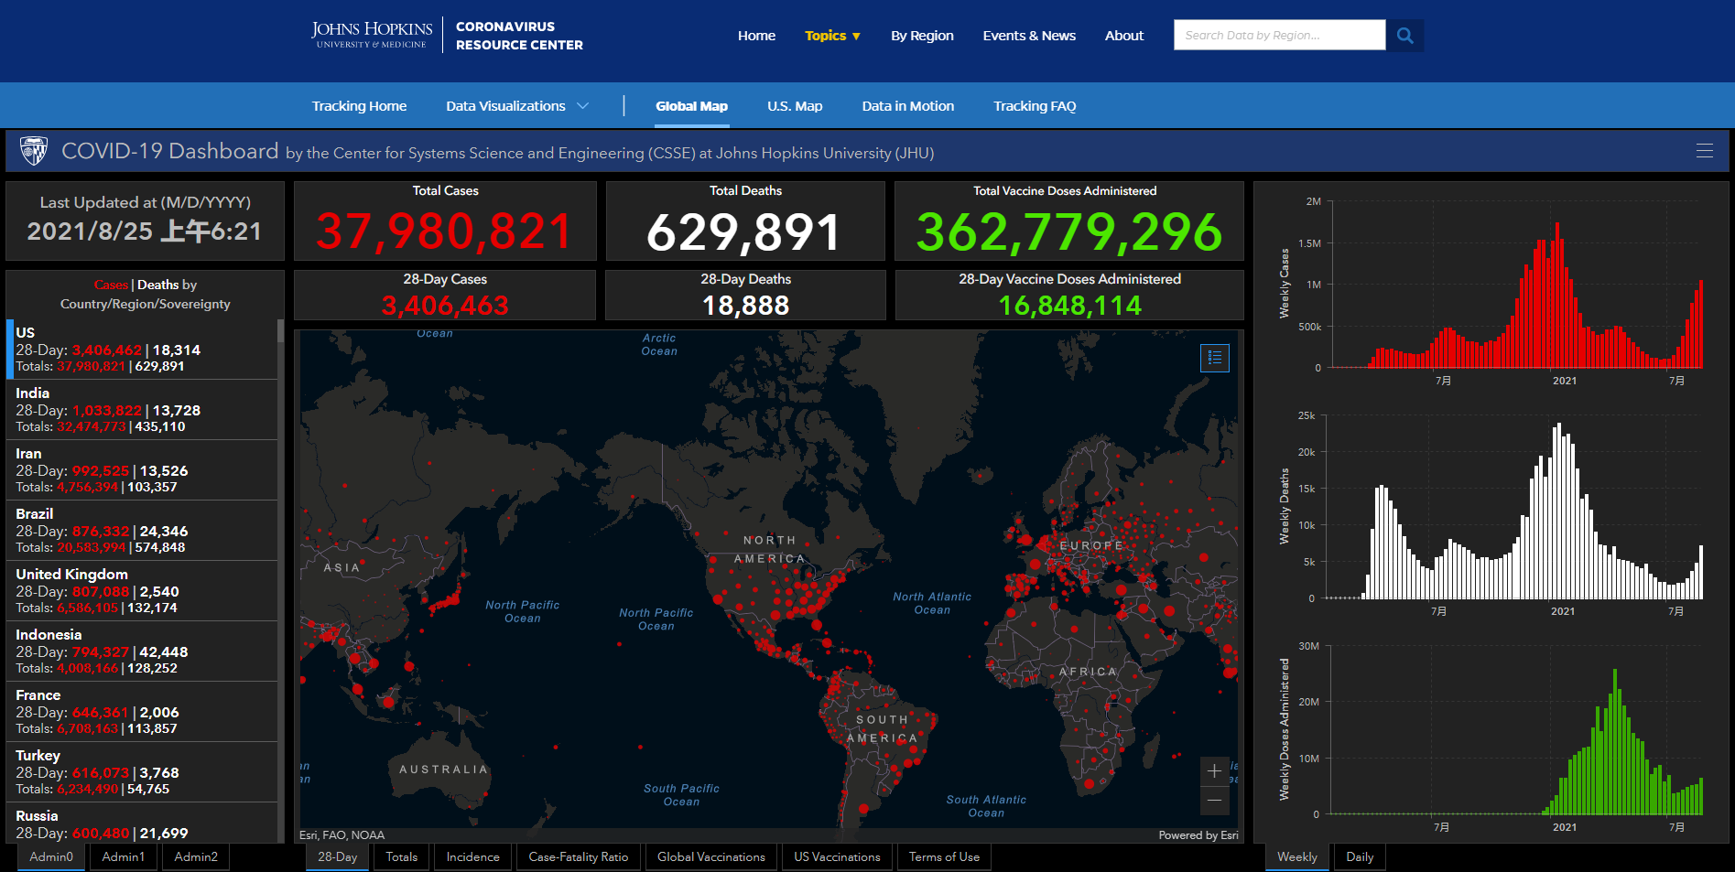Toggle charts to Daily view
Image resolution: width=1735 pixels, height=872 pixels.
pos(1359,857)
